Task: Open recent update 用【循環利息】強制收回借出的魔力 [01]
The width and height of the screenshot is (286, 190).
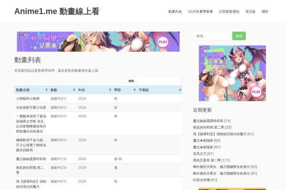Action: [x=223, y=134]
